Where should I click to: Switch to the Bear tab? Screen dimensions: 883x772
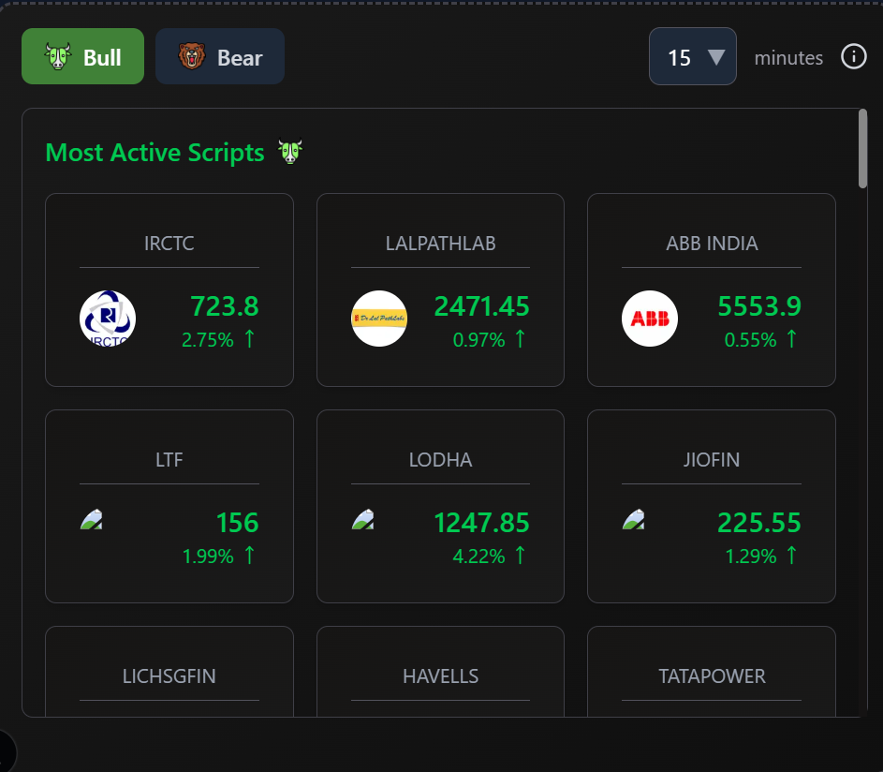[x=220, y=56]
